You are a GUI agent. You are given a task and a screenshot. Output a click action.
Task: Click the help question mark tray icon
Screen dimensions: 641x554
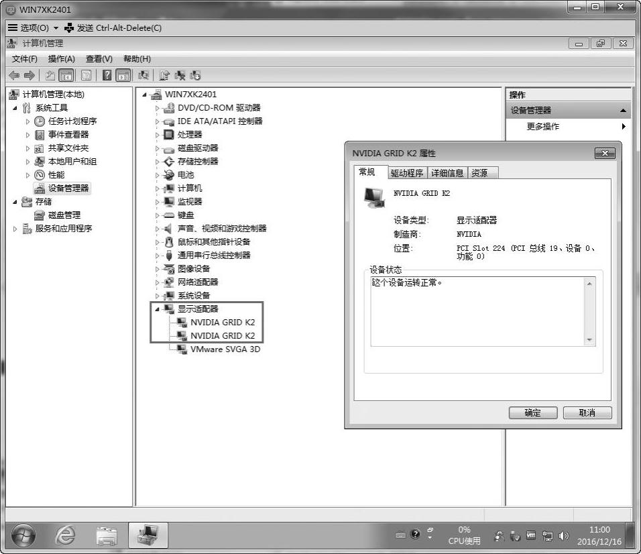click(415, 534)
